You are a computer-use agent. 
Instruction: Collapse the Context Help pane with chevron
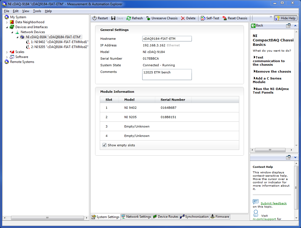pyautogui.click(x=295, y=157)
